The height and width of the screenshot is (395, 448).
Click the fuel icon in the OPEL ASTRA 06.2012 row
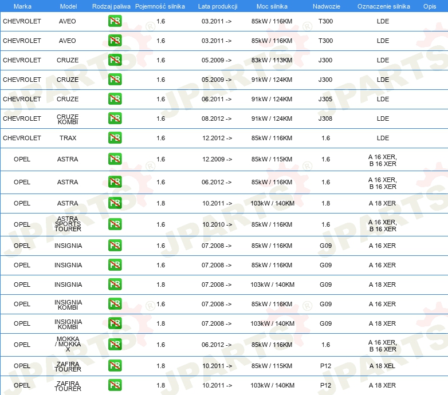coord(115,182)
